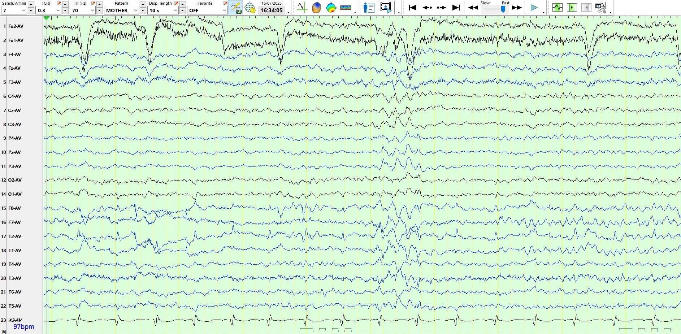
Task: Open the patient video playback window
Action: (386, 7)
